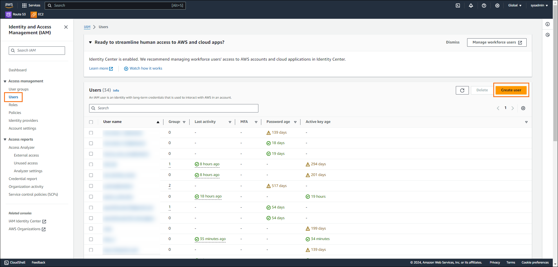
Task: Open the hexagon tools icon on right edge
Action: click(x=548, y=35)
